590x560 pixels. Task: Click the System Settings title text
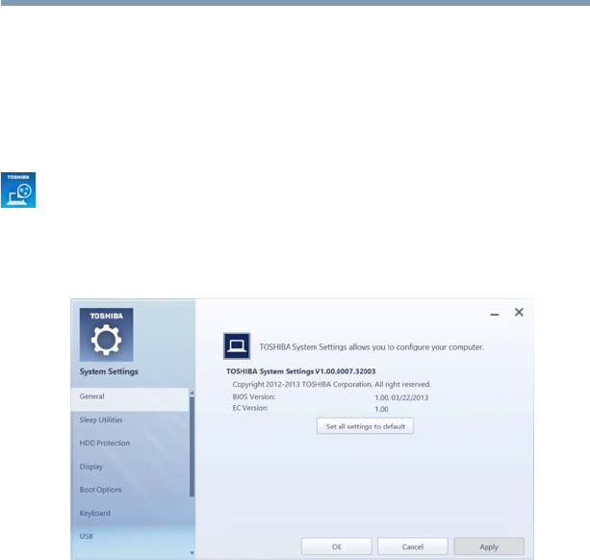coord(109,371)
